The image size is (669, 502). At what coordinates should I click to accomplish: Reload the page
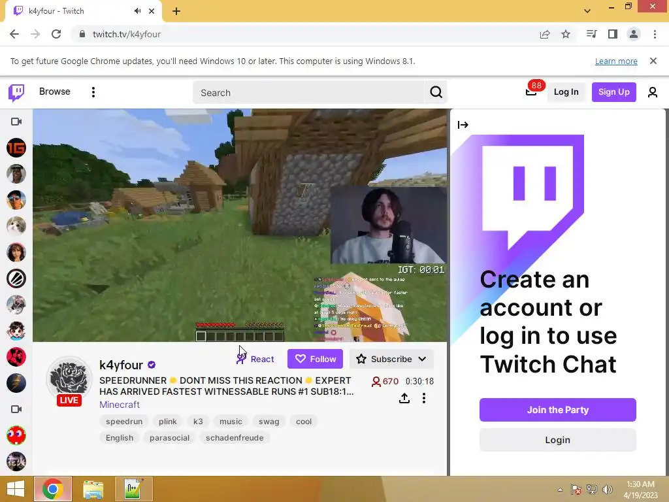point(56,34)
